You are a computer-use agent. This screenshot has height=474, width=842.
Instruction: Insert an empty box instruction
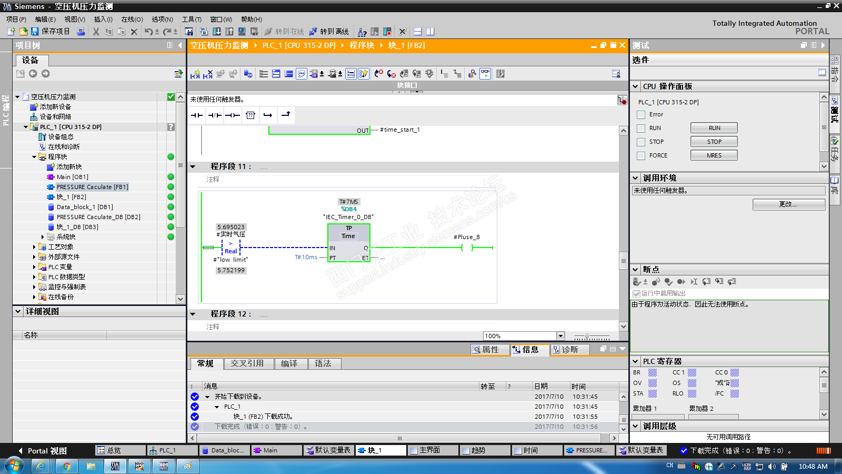point(250,115)
